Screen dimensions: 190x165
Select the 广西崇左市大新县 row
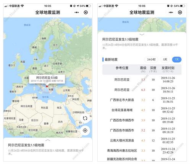point(142,100)
